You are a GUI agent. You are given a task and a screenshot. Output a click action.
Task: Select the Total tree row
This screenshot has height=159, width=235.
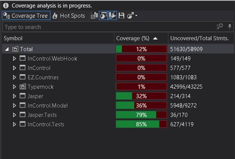[x=118, y=49]
